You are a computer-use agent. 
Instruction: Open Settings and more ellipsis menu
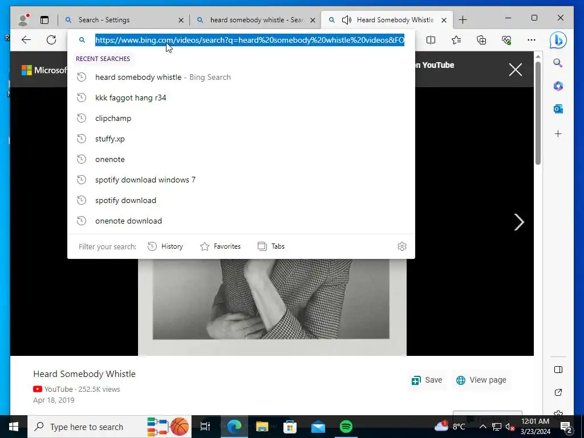point(532,40)
